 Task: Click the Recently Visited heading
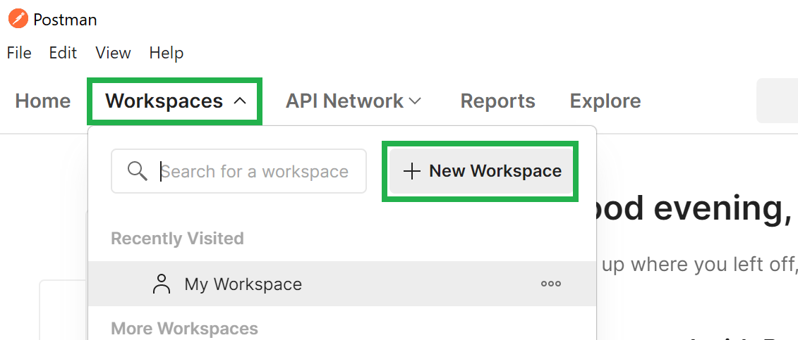177,239
